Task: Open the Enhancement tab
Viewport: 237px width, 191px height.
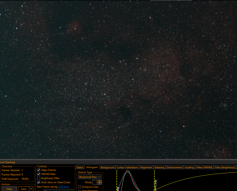Action: (174, 167)
